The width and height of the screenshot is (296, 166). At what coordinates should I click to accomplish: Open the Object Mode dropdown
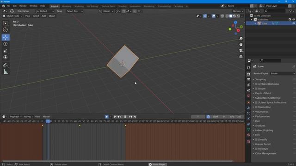pos(12,16)
